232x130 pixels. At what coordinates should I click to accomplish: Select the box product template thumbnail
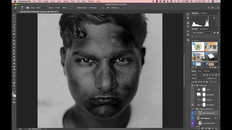click(211, 56)
